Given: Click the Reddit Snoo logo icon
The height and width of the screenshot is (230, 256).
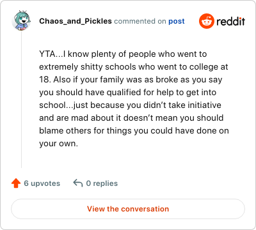Looking at the screenshot, I should click(206, 21).
